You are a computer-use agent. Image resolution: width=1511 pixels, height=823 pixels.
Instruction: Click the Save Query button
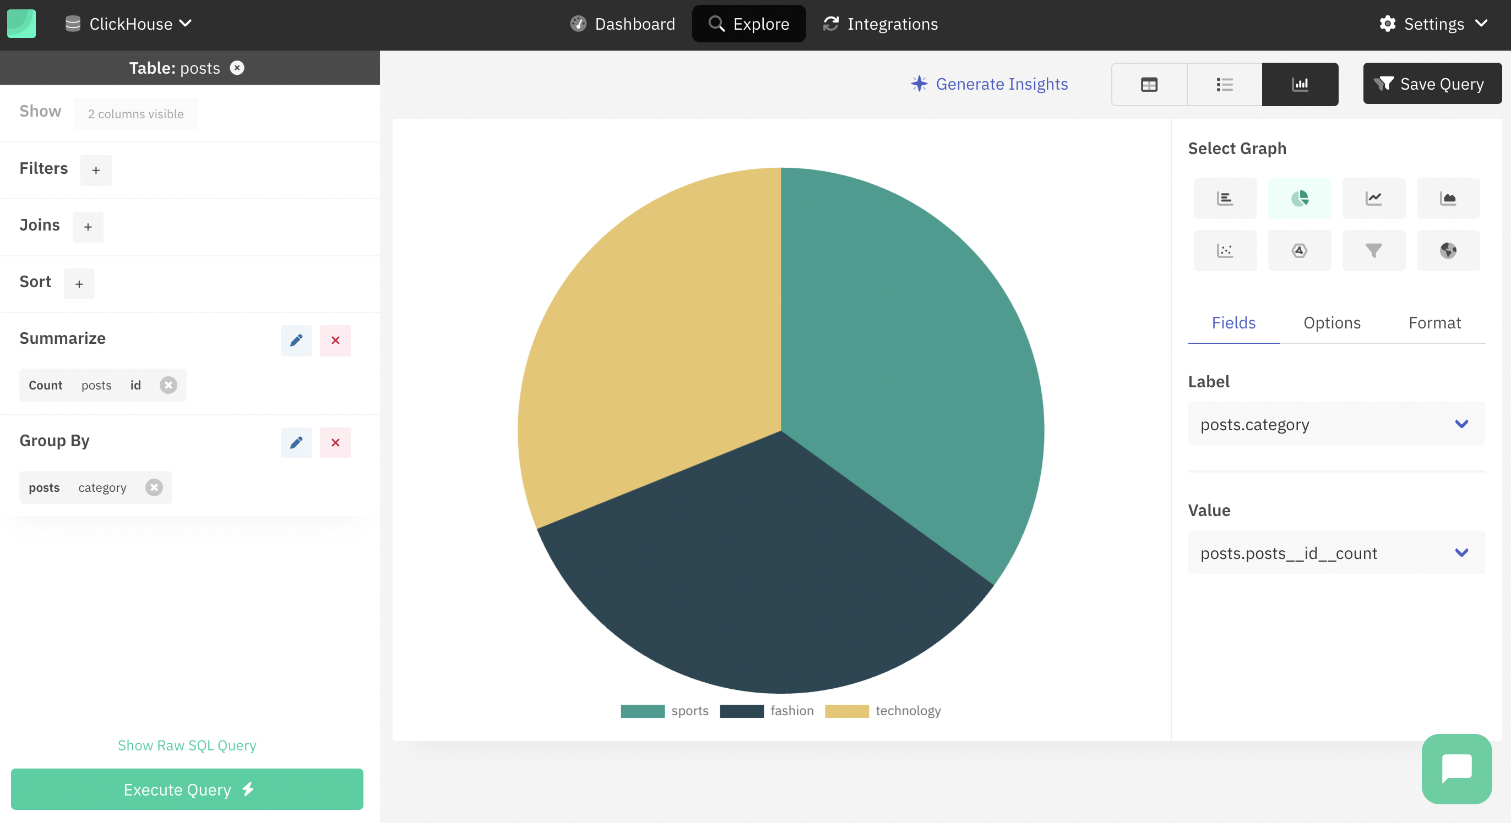(x=1430, y=84)
